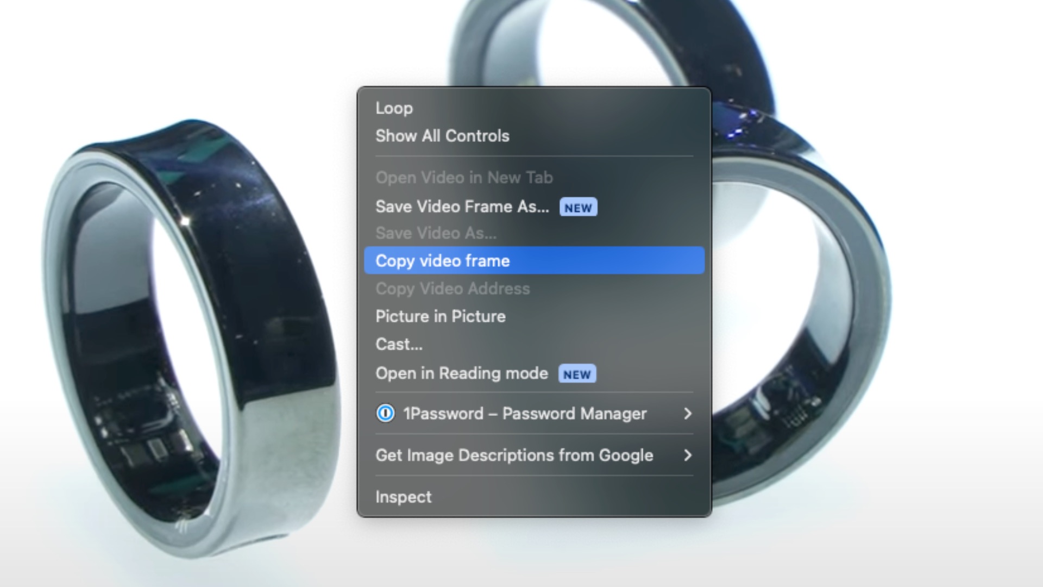Click the large ring on the left
The width and height of the screenshot is (1043, 587).
point(272,304)
